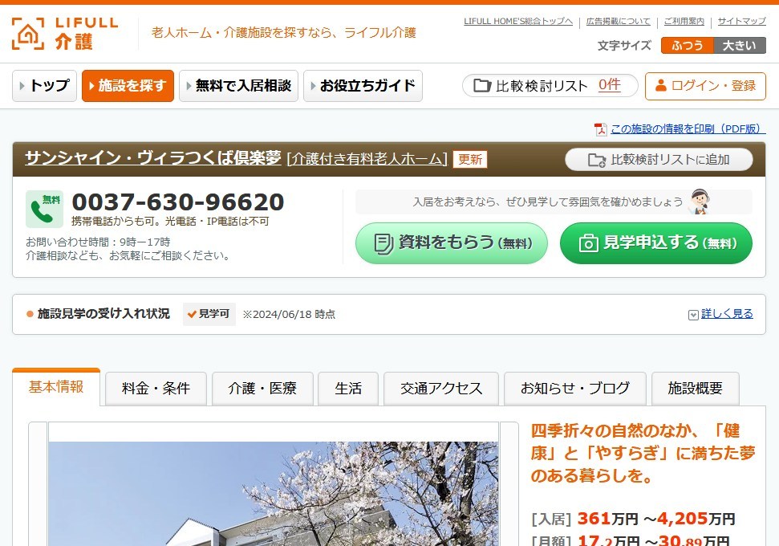Open the お役立ちガイド menu

pyautogui.click(x=363, y=86)
